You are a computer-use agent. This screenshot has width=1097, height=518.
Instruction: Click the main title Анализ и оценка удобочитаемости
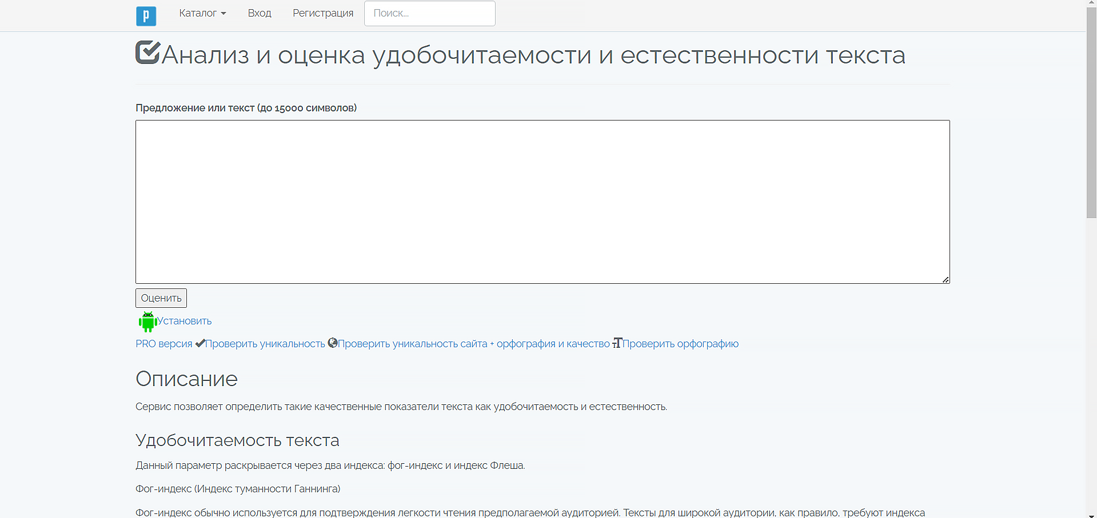[x=533, y=55]
